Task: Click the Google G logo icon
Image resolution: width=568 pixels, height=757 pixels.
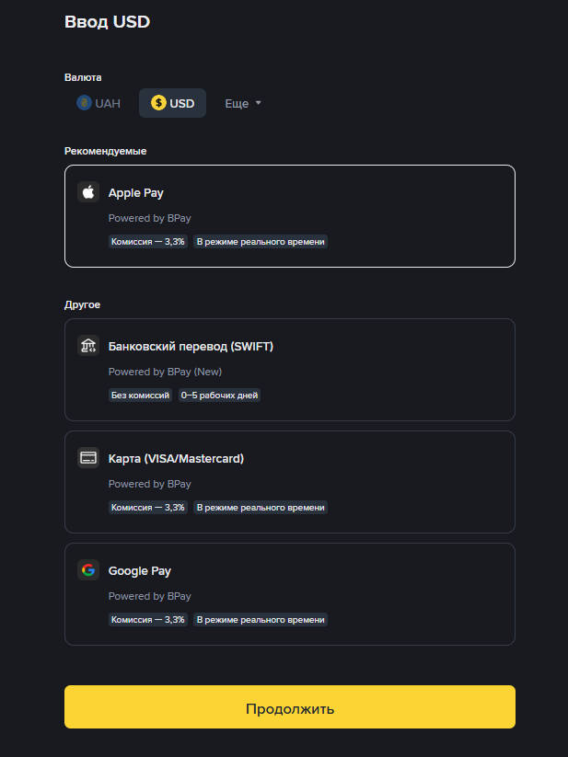Action: pyautogui.click(x=88, y=570)
